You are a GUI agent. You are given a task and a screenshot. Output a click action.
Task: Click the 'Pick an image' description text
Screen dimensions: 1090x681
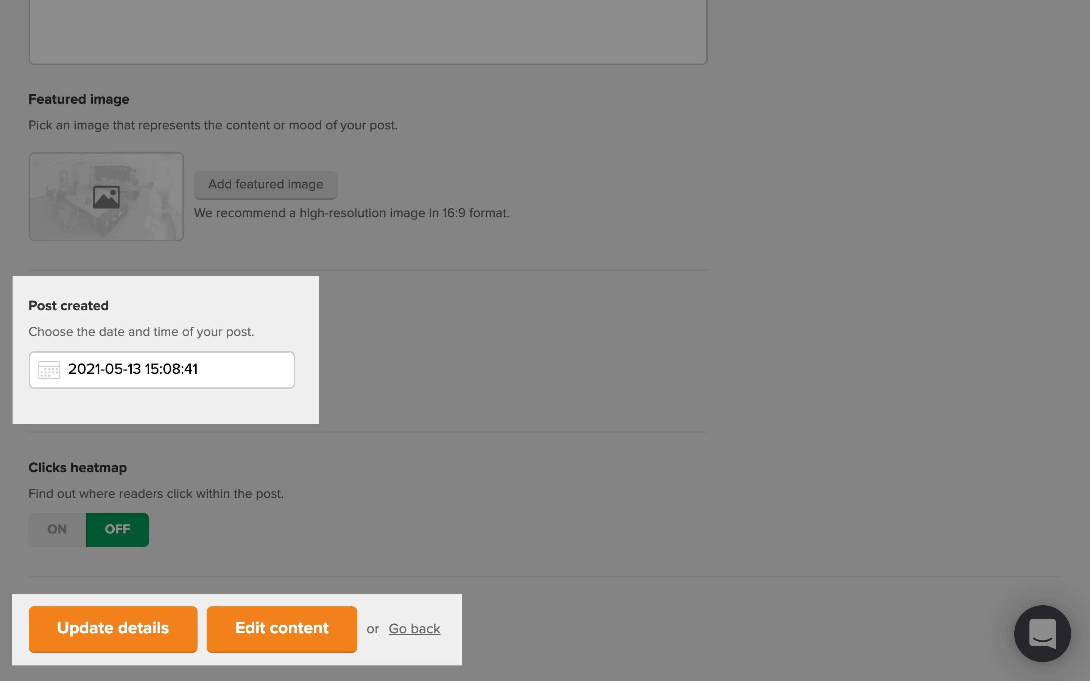(213, 125)
